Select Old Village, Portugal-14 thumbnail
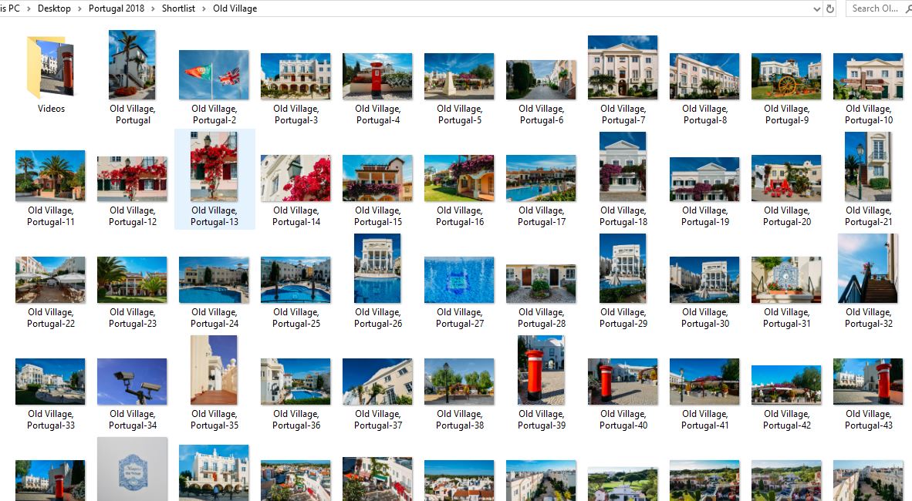Screen dimensions: 912x501 pyautogui.click(x=296, y=178)
